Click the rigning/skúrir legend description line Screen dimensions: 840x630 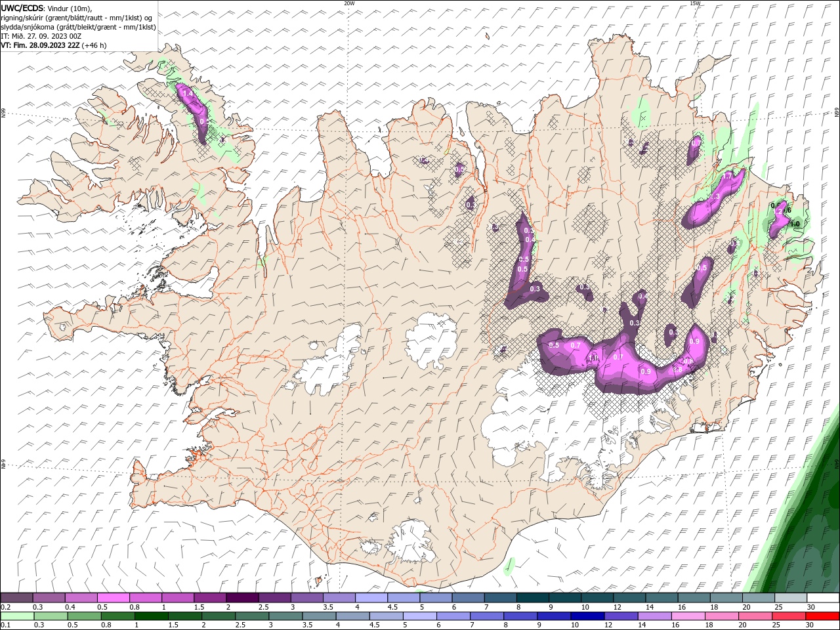(x=77, y=18)
